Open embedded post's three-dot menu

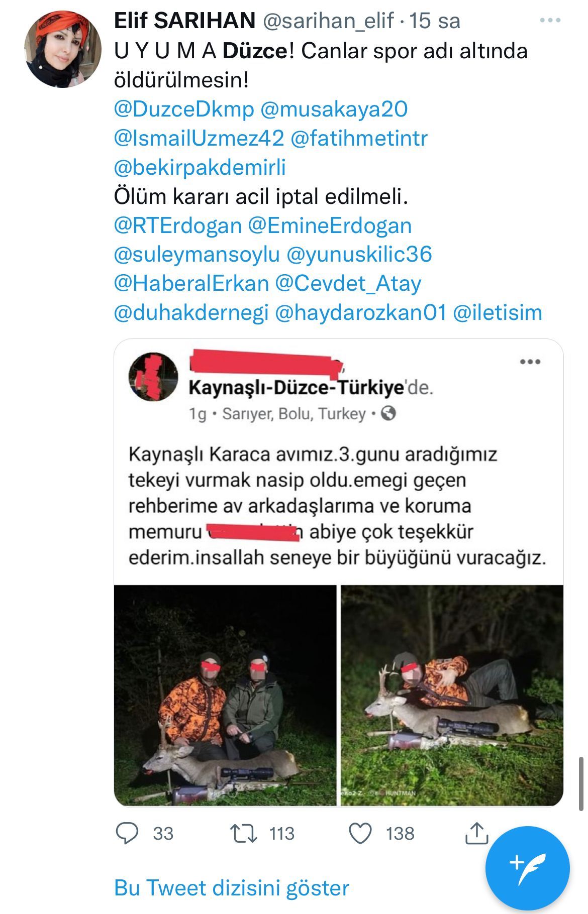point(530,362)
